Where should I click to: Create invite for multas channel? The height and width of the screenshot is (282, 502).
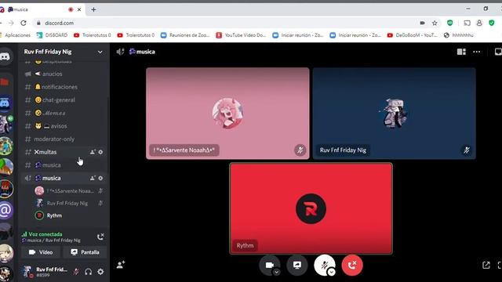pos(93,152)
